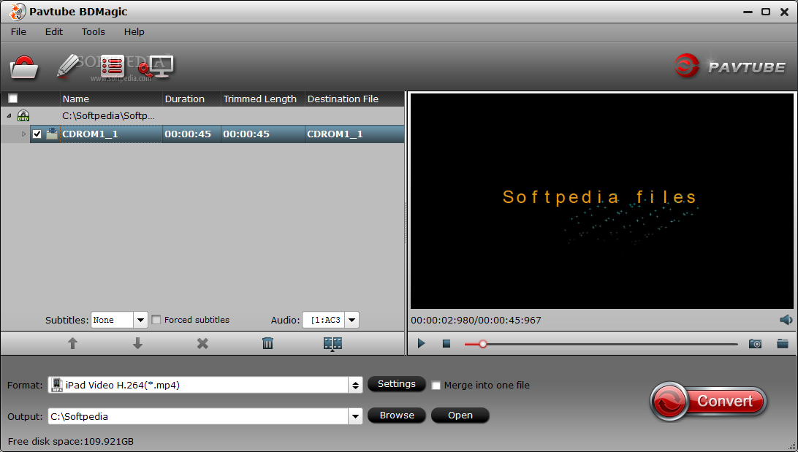This screenshot has width=798, height=452.
Task: Select the C:\Softpedia\Softp... source row
Action: tap(202, 116)
